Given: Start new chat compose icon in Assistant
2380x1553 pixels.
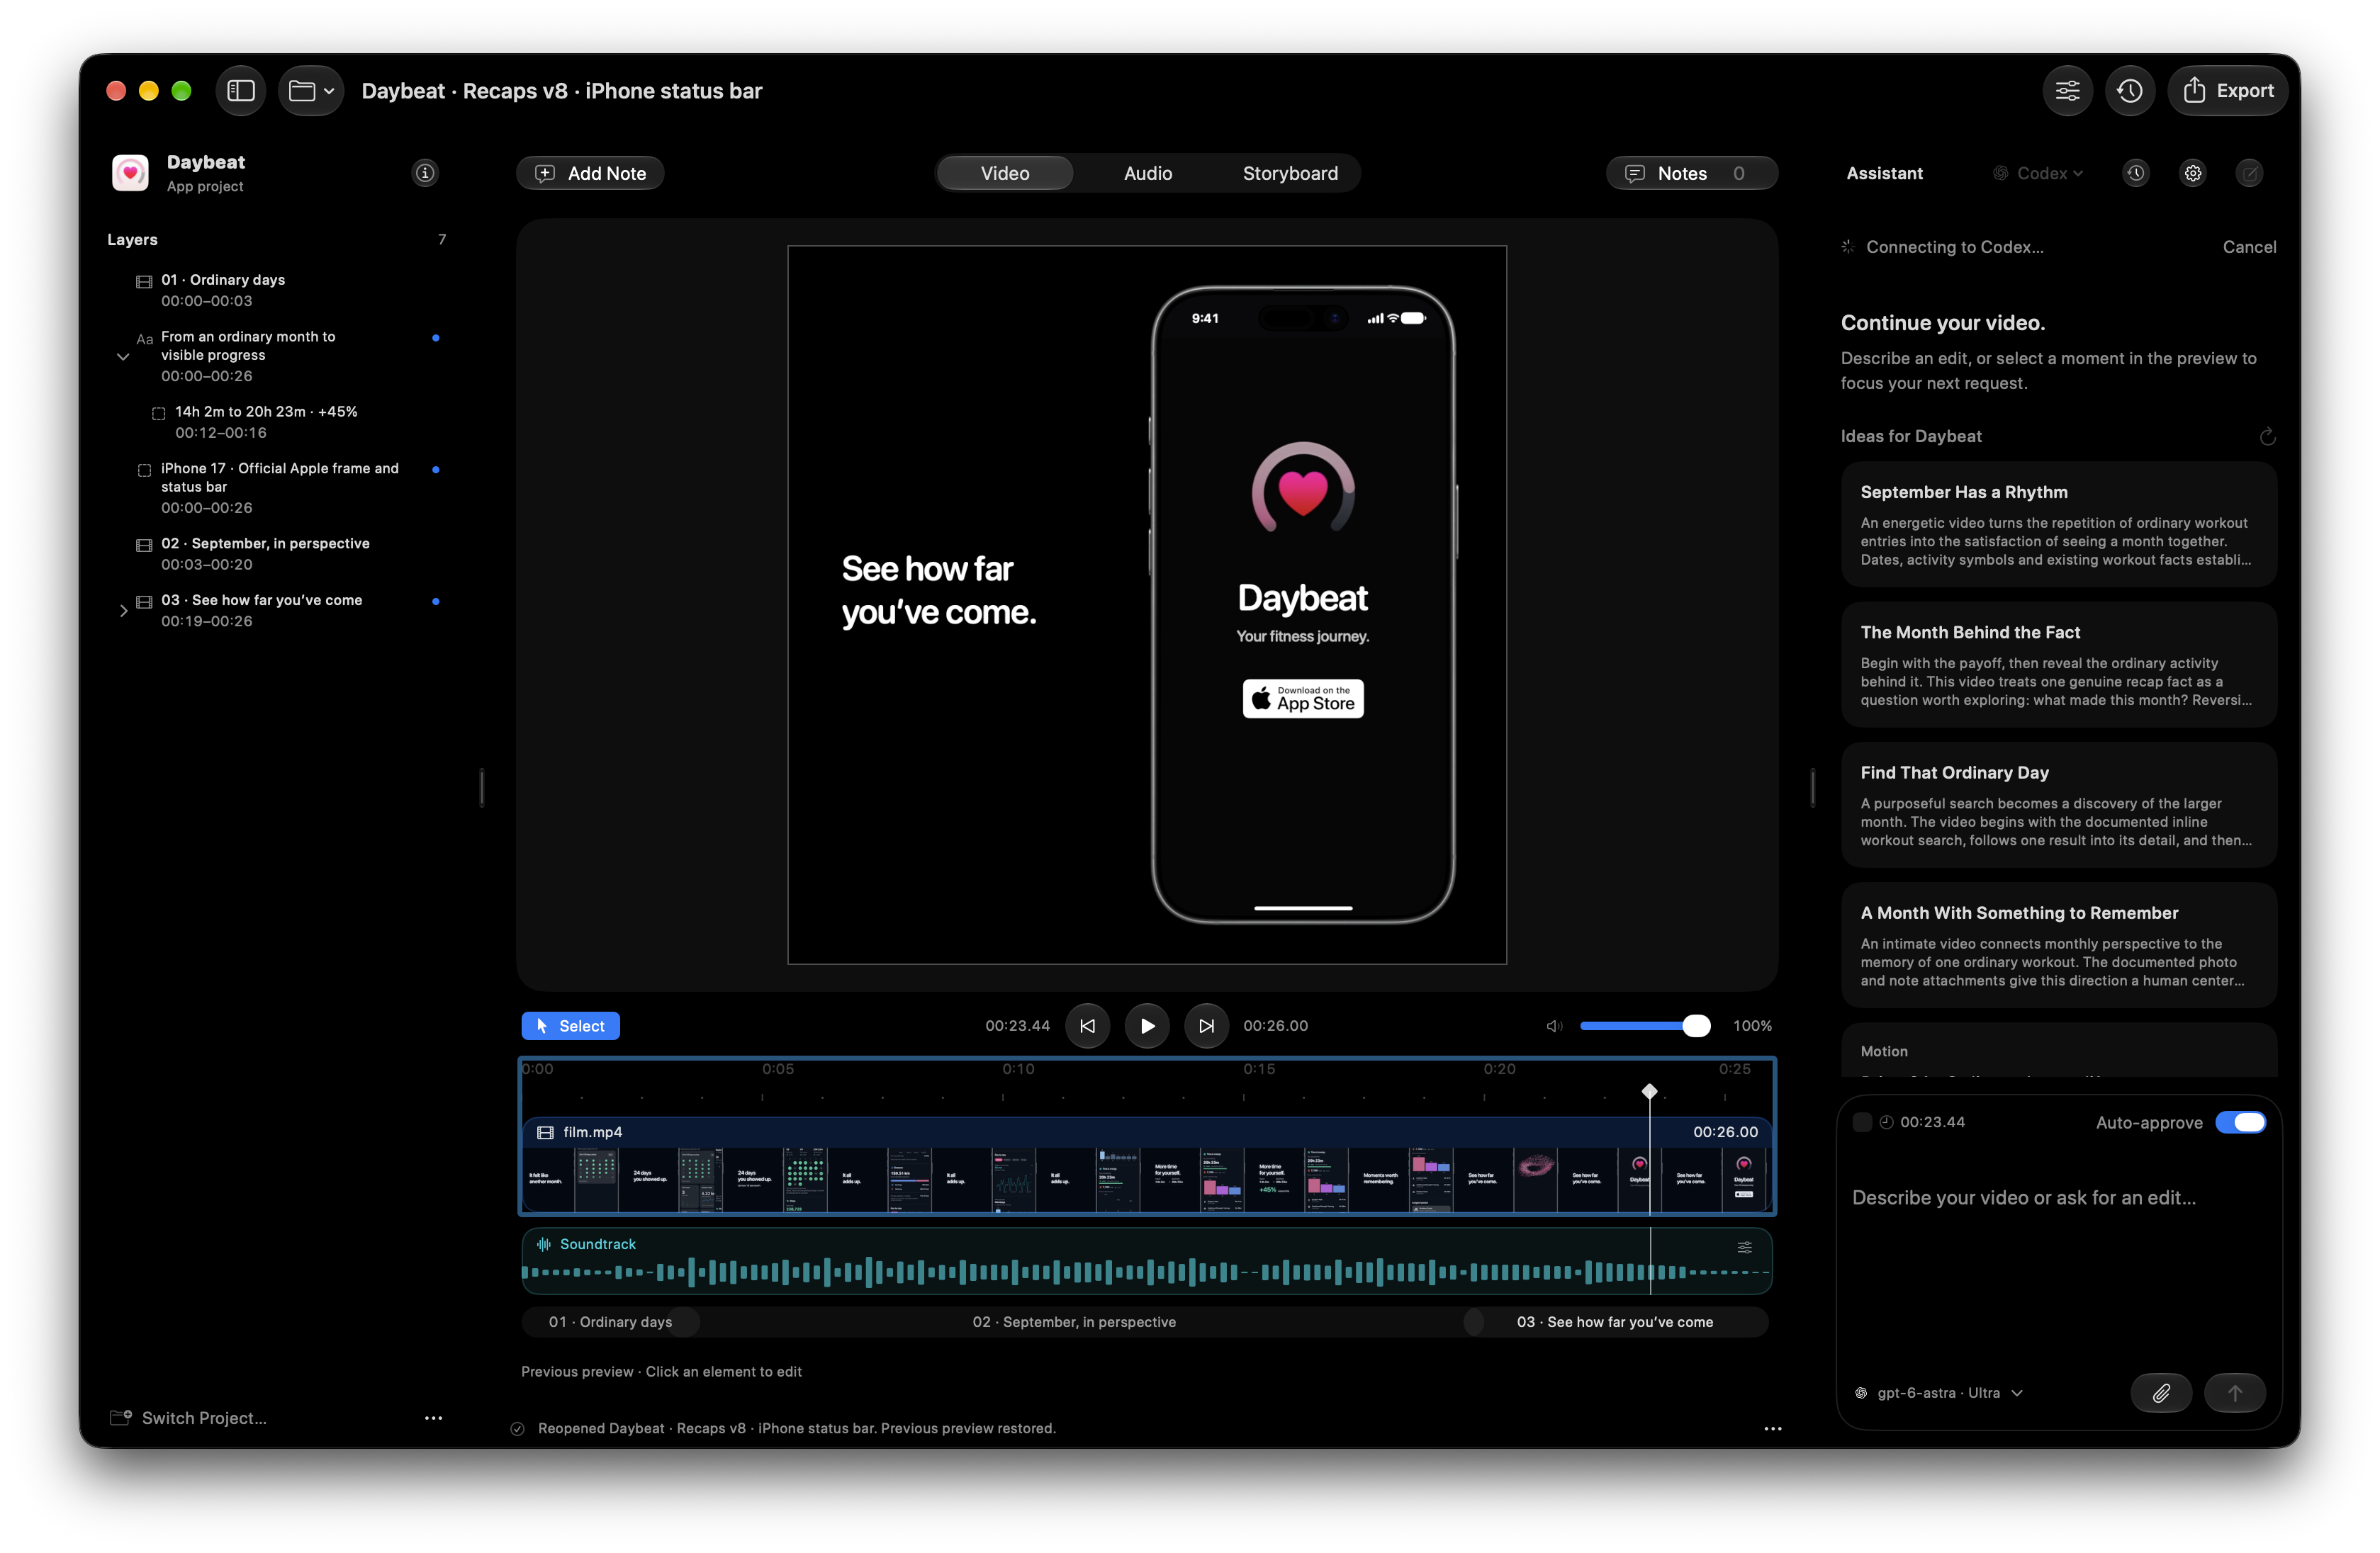Looking at the screenshot, I should click(x=2250, y=173).
